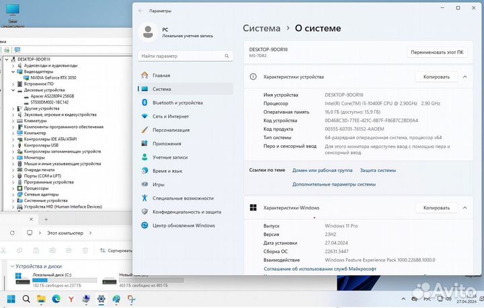Close the current Explorer tab

click(x=31, y=219)
